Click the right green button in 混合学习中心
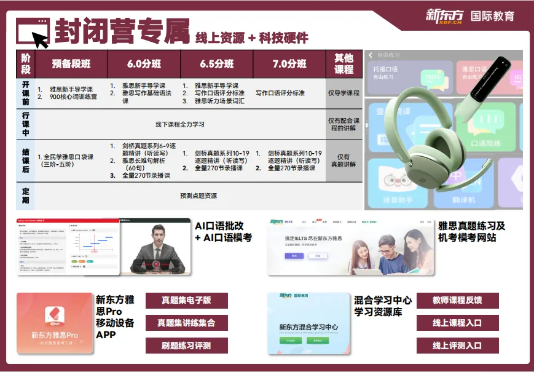 pos(318,340)
